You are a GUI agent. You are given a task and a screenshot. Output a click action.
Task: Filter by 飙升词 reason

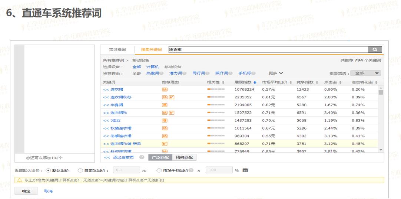(222, 73)
